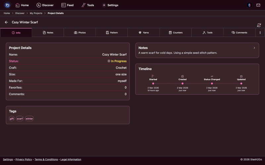
Task: Click the Started flag icon
Action: [153, 76]
